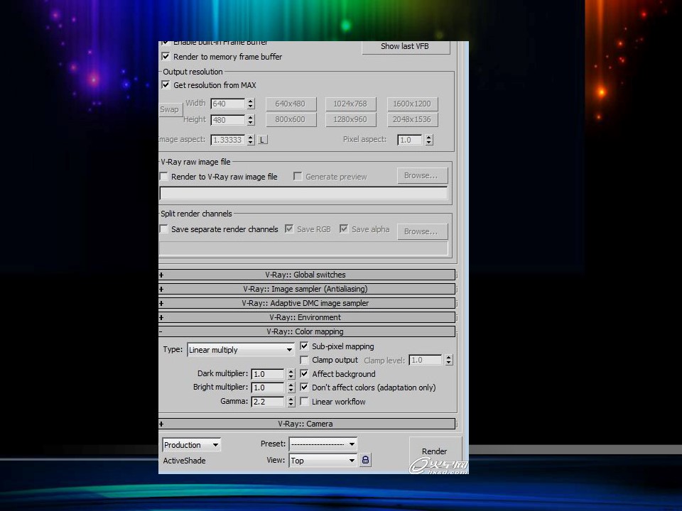Click the Width spinner arrows
This screenshot has height=511, width=682.
point(251,104)
